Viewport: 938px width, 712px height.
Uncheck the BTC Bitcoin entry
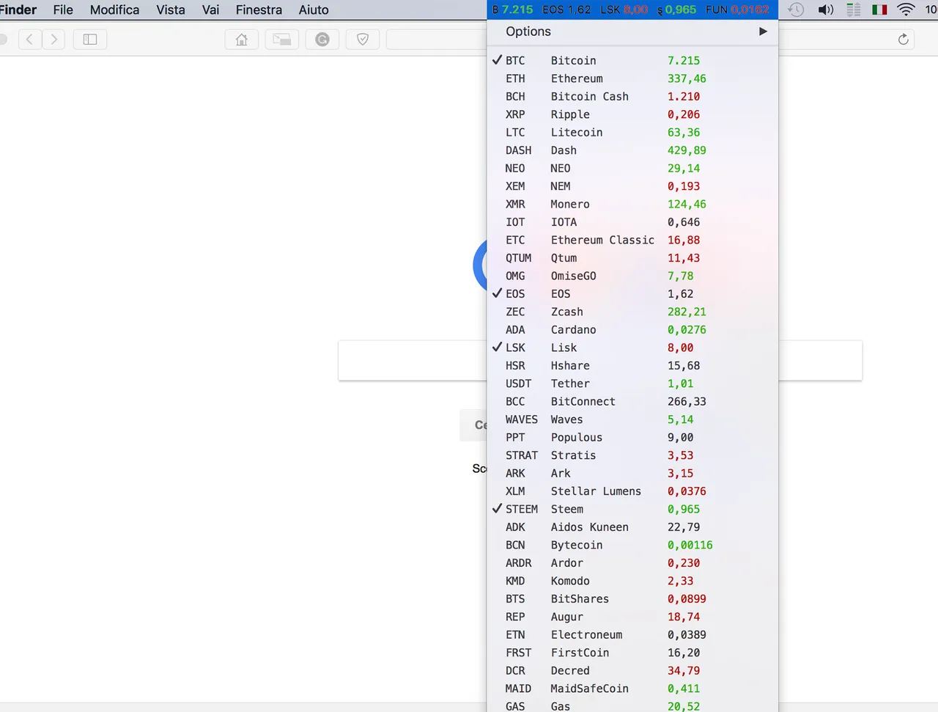(x=632, y=61)
